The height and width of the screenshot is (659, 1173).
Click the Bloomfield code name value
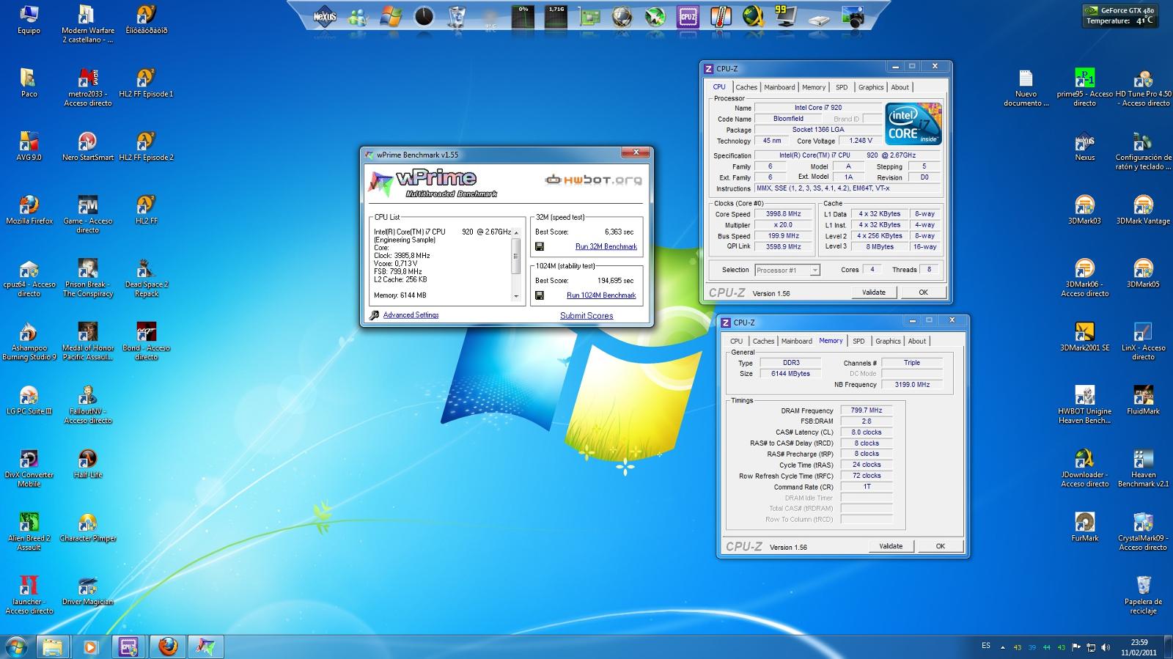(x=788, y=119)
